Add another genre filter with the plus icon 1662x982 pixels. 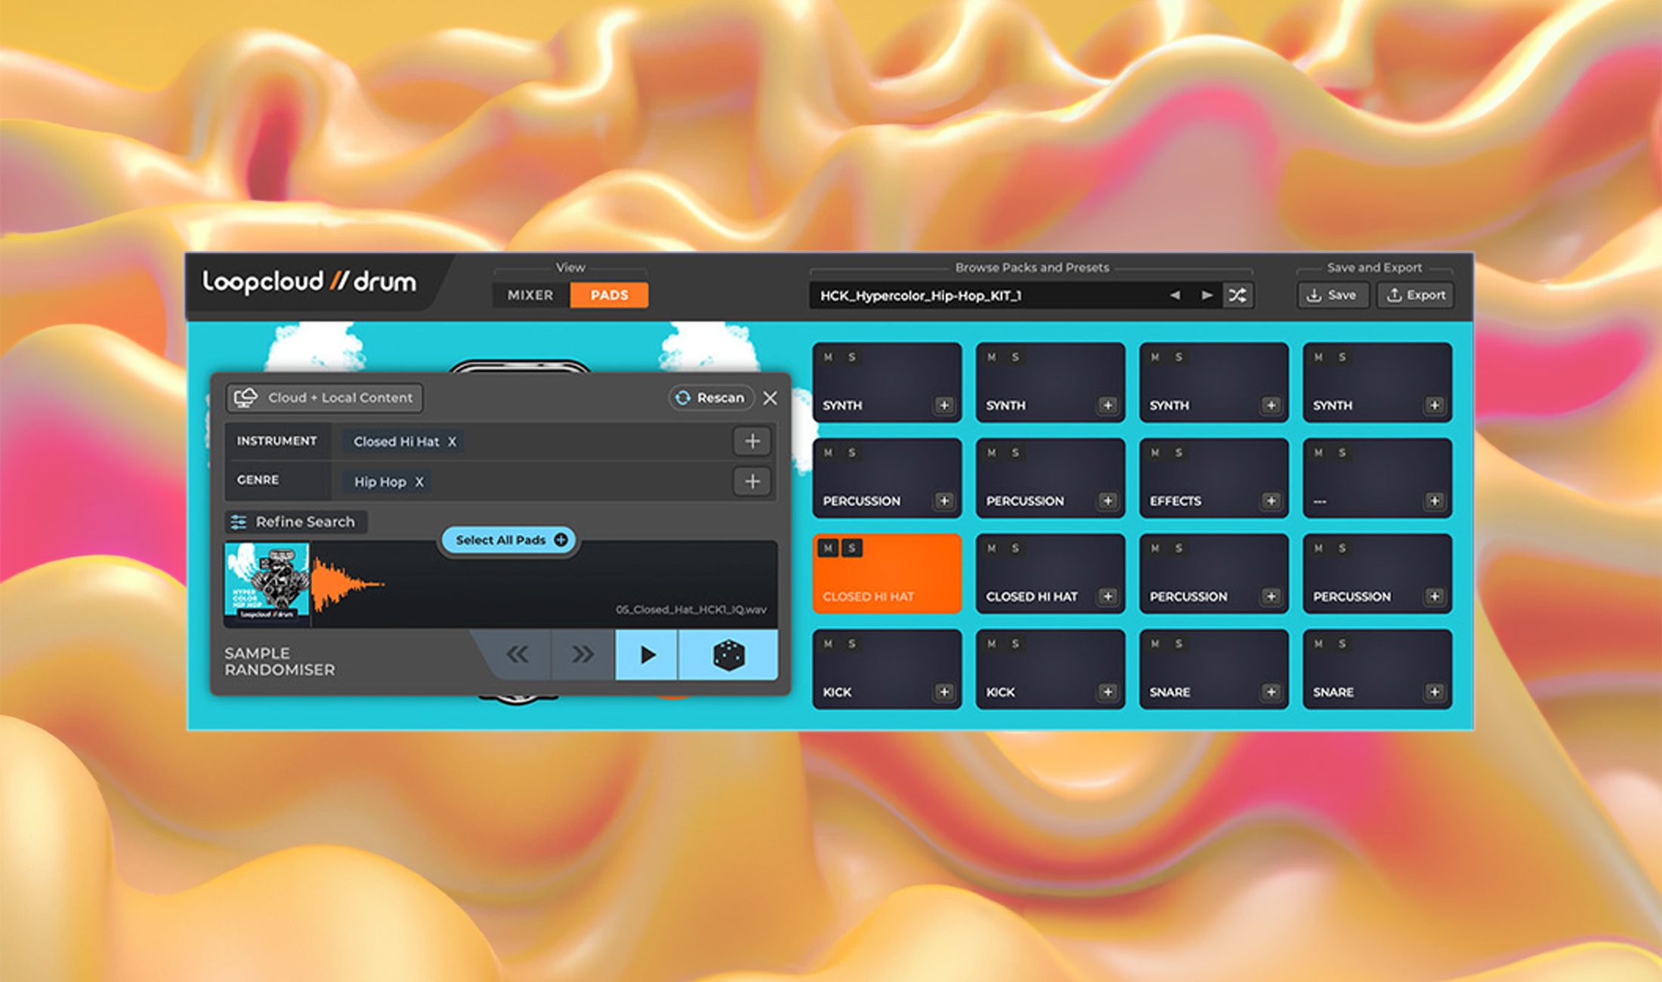(x=752, y=482)
